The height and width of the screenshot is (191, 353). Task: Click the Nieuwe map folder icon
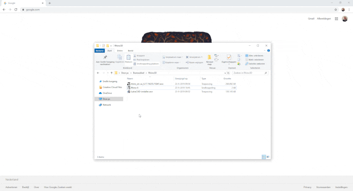209,57
